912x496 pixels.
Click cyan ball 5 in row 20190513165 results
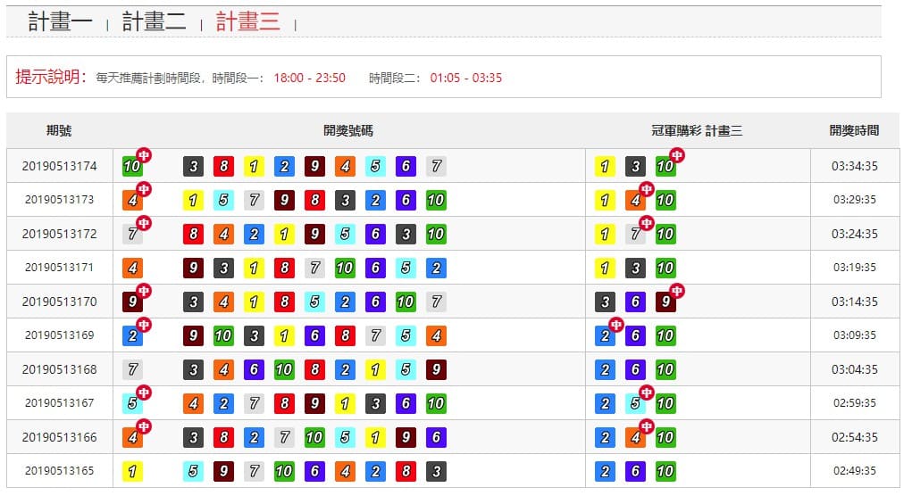pos(193,471)
